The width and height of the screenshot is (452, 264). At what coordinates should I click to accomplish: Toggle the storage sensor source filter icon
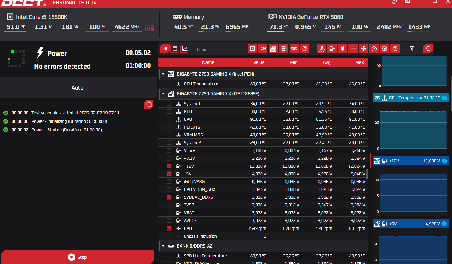[284, 49]
